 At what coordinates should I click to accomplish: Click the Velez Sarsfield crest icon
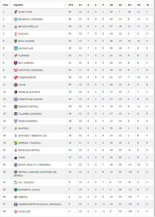[16, 121]
